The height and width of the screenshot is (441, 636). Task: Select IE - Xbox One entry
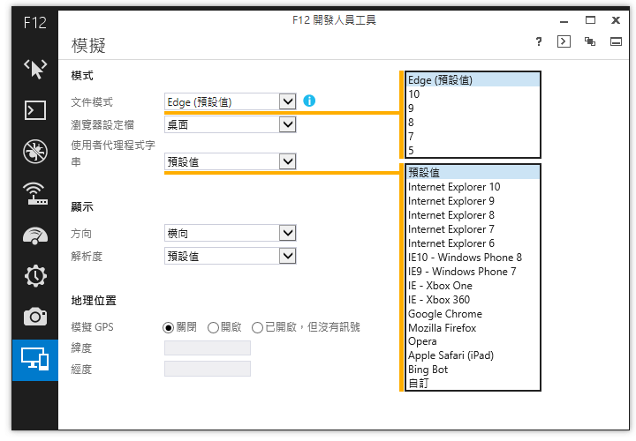(473, 286)
